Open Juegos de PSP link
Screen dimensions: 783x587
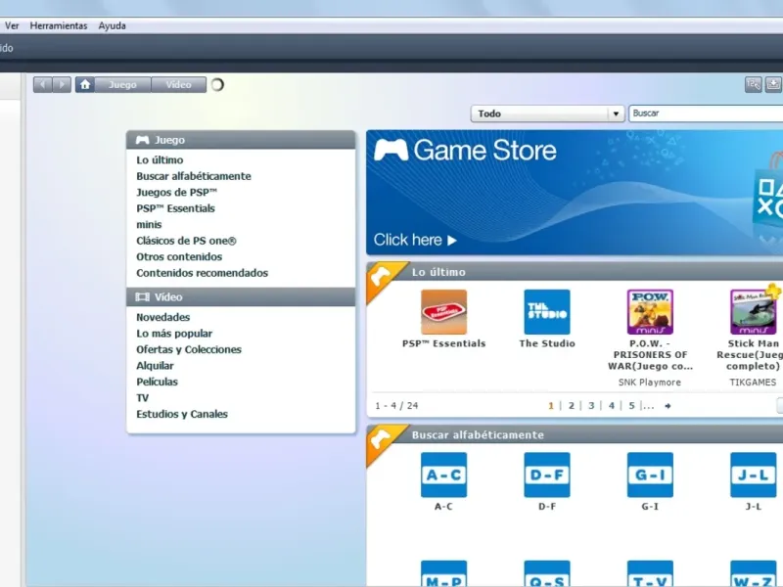[x=177, y=192]
